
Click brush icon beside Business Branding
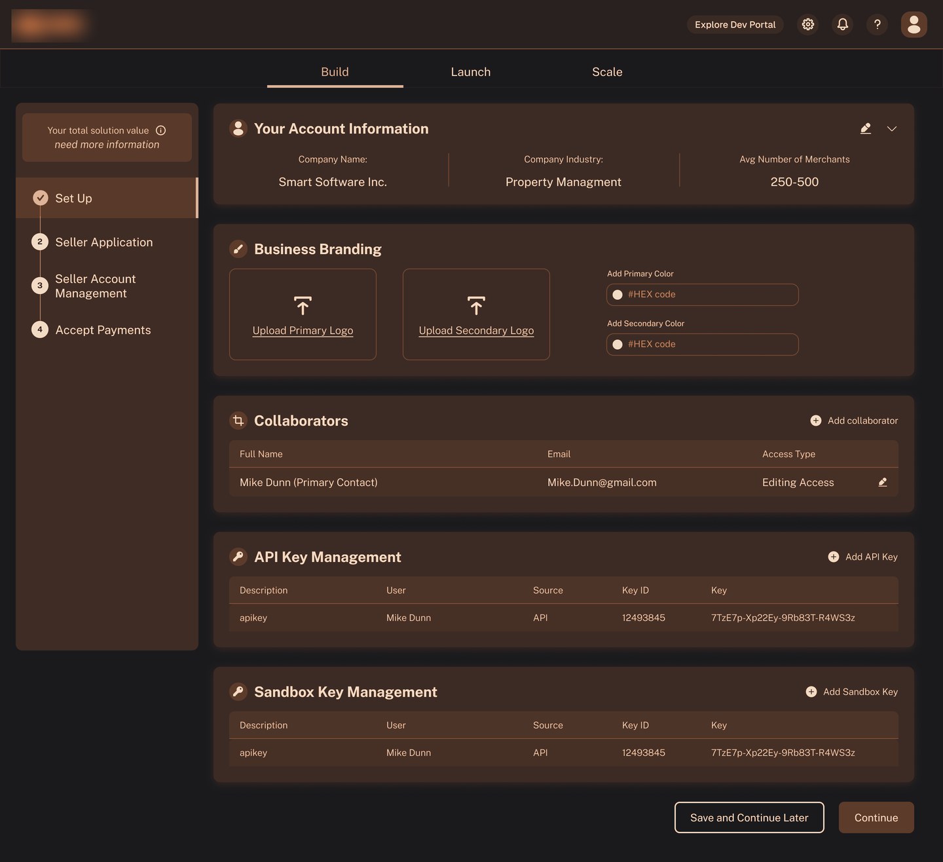pos(238,249)
